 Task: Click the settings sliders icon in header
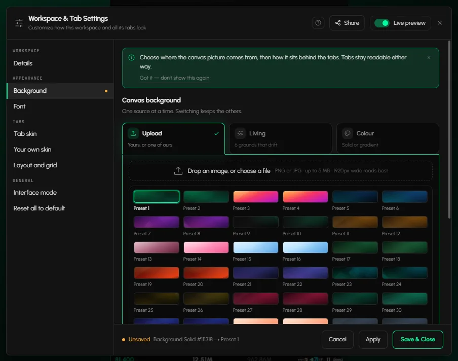19,23
